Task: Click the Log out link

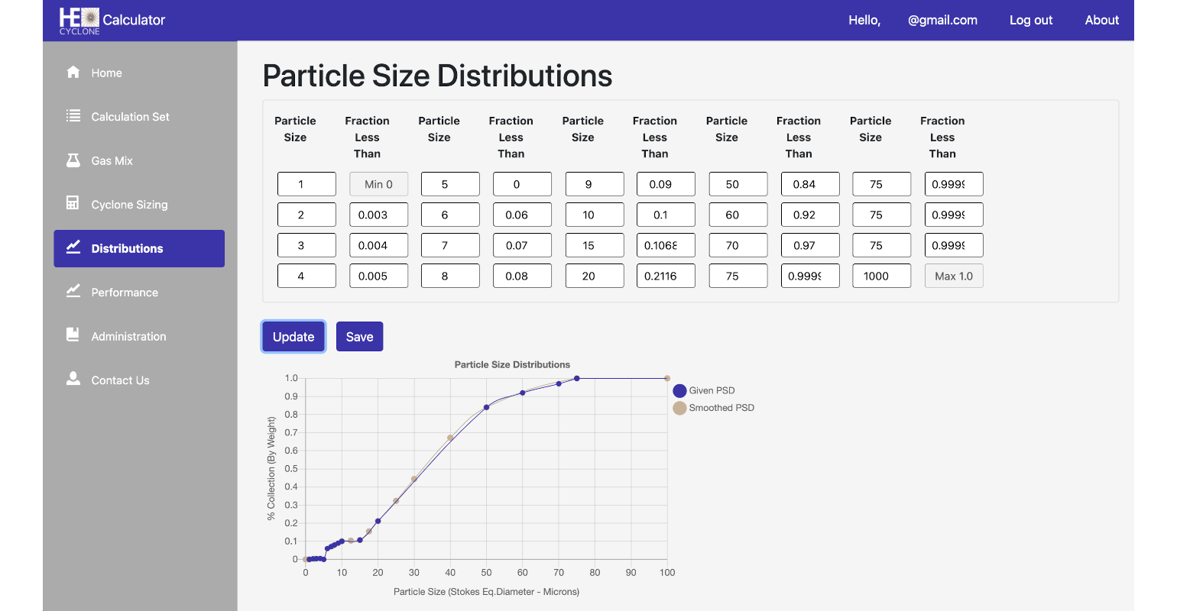Action: click(x=1030, y=21)
